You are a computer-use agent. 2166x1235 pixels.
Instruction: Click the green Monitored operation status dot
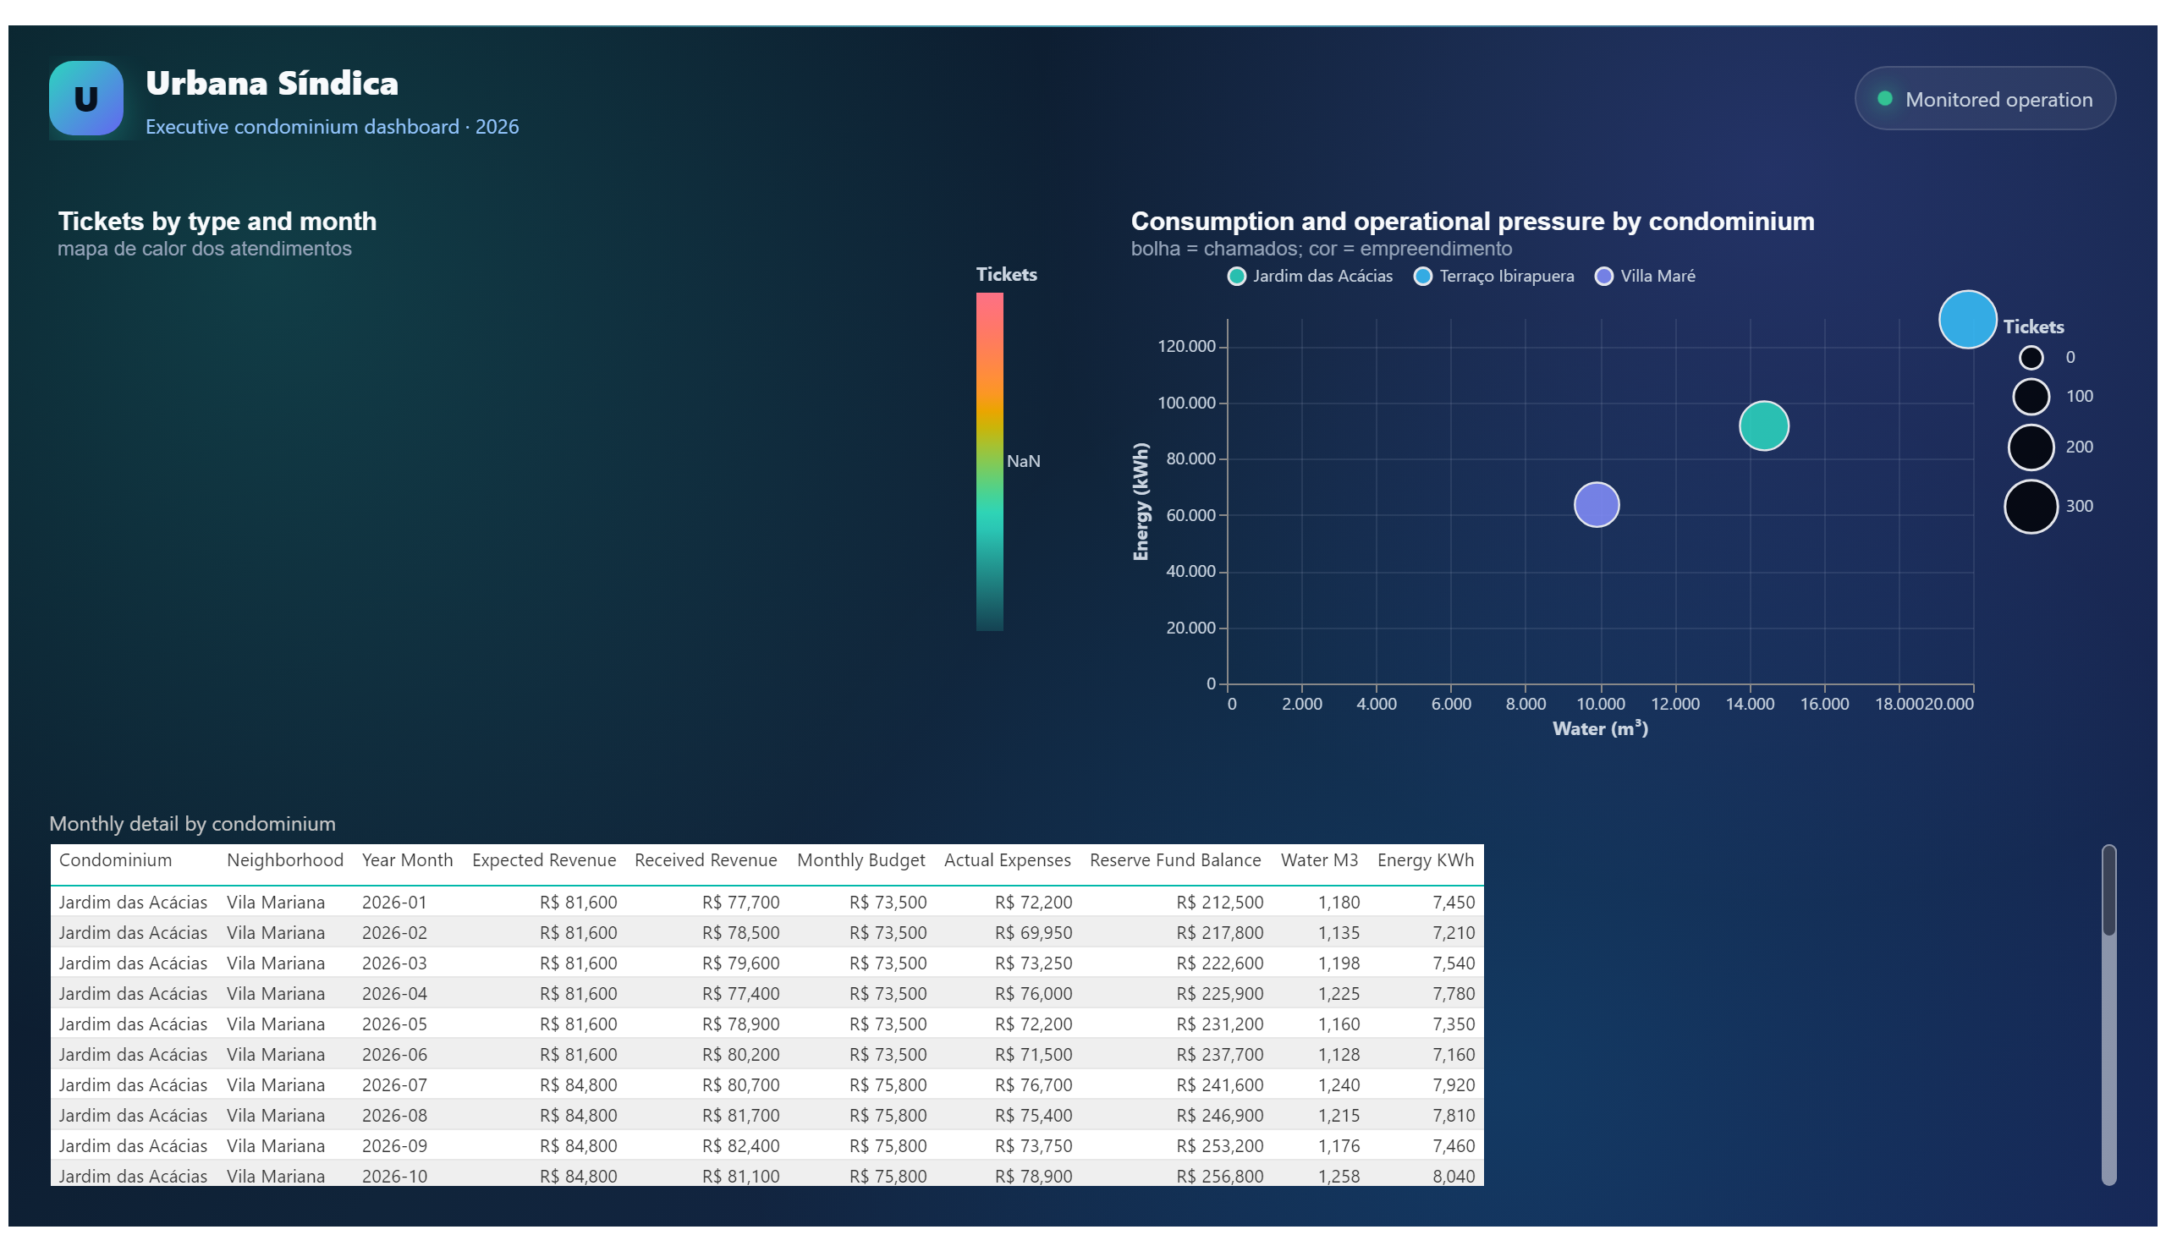[1884, 98]
